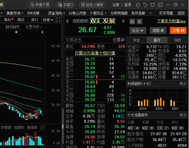Open L2核心内参 menu

[x=77, y=13]
